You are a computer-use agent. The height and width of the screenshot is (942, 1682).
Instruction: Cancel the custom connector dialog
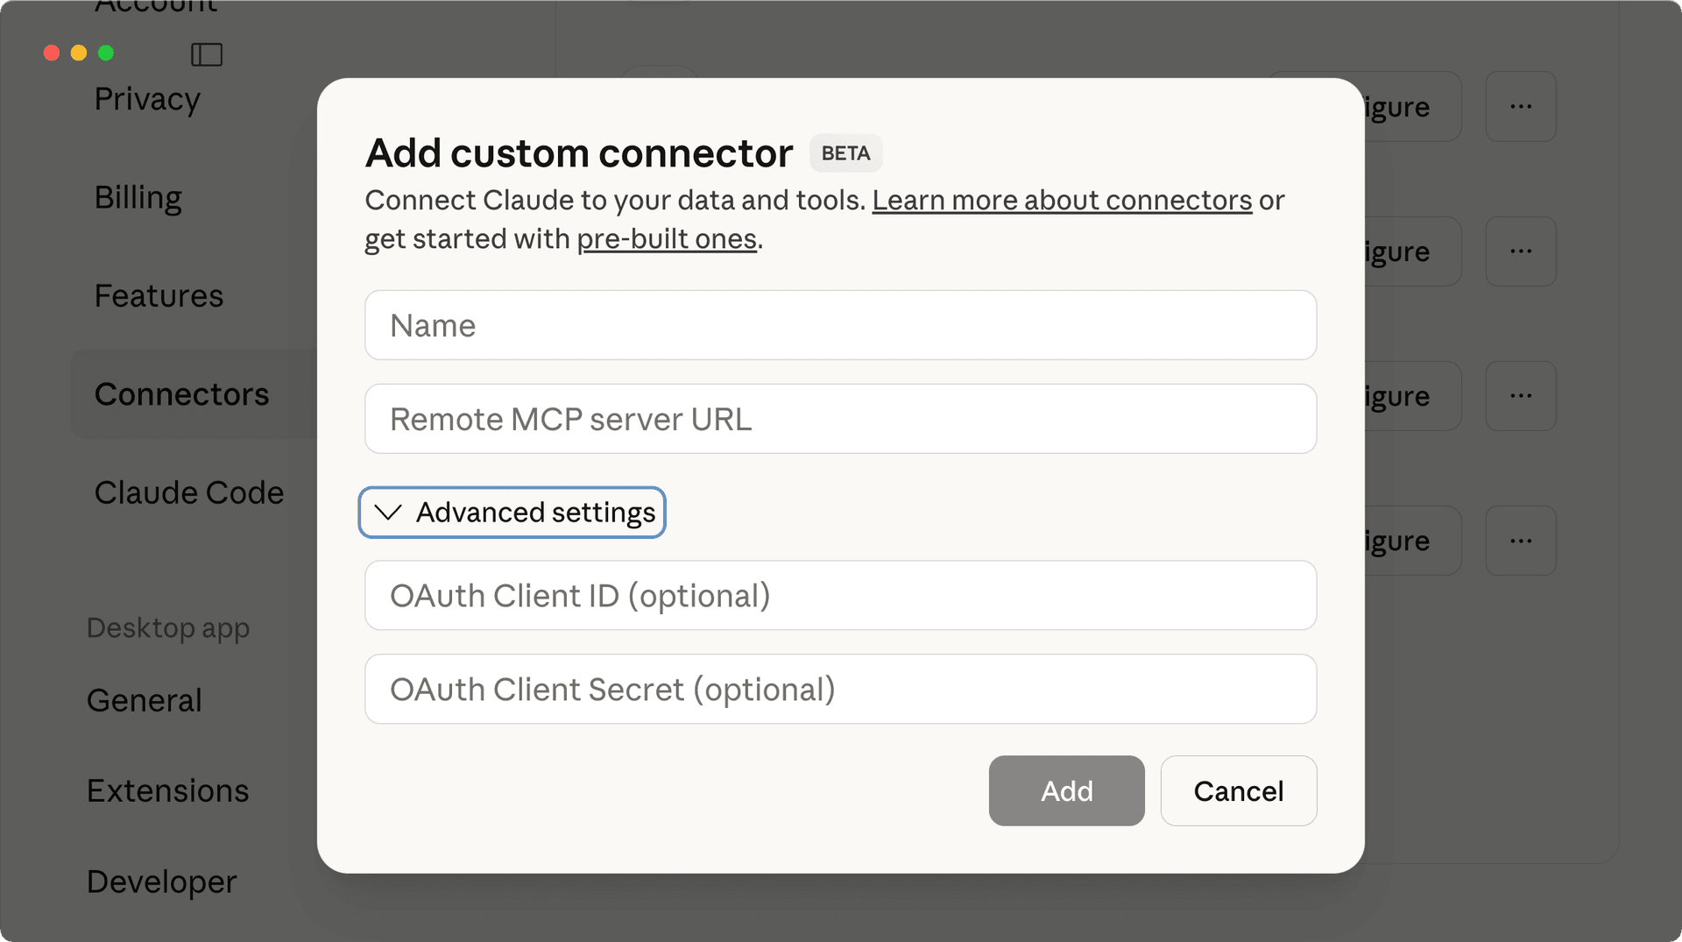pyautogui.click(x=1238, y=791)
